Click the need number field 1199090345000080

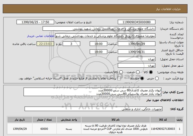coord(137,22)
